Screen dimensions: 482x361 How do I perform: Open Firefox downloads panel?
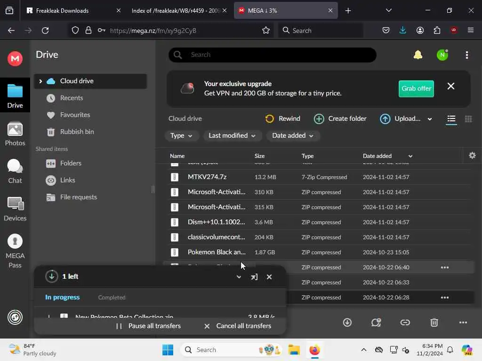tap(403, 30)
